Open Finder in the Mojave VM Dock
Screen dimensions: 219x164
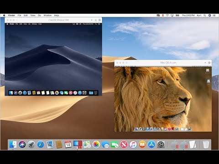click(11, 92)
